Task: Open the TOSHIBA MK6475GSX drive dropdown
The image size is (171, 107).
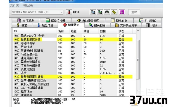Action: pos(37,12)
